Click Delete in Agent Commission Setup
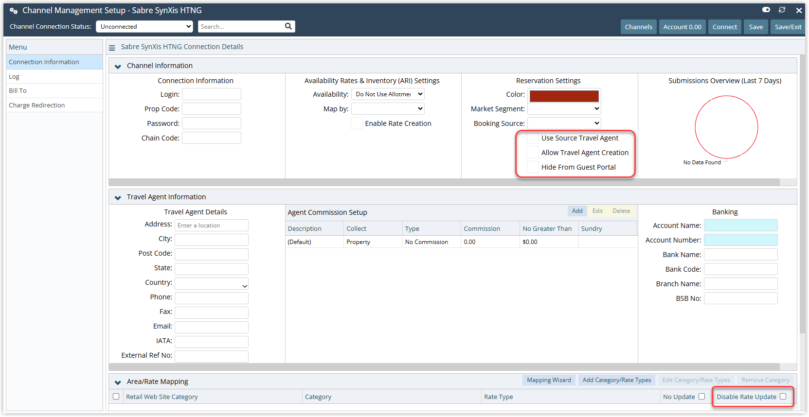The image size is (809, 417). coord(621,211)
